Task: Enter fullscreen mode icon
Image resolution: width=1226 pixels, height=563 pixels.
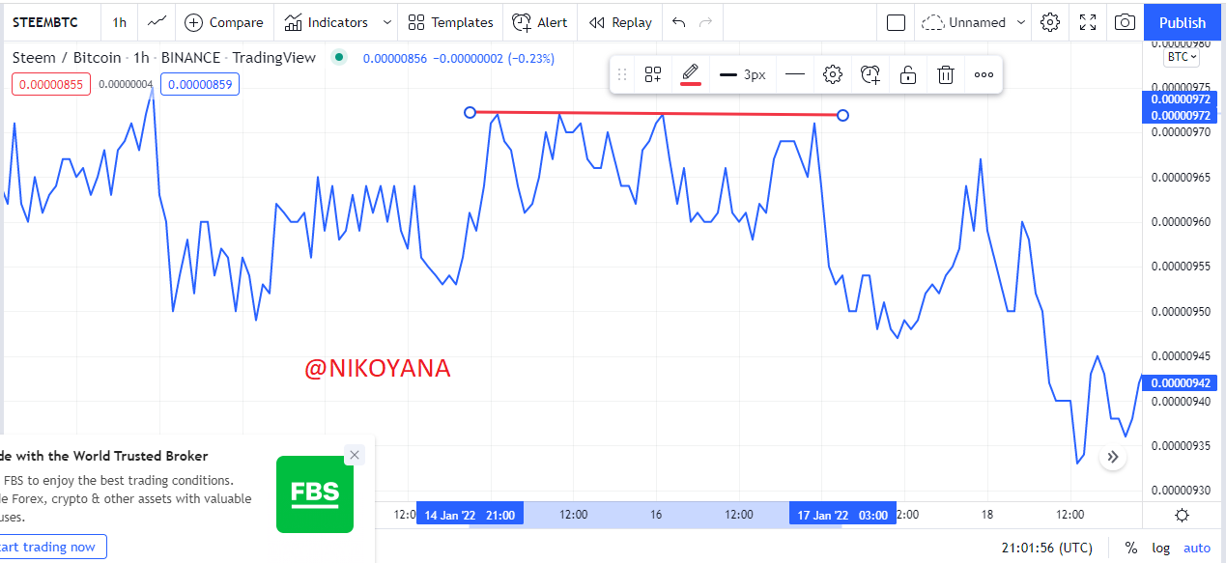Action: [x=1088, y=22]
